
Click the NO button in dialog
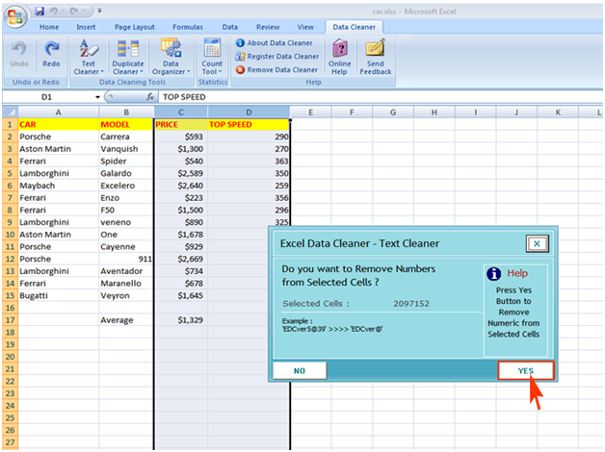(300, 371)
